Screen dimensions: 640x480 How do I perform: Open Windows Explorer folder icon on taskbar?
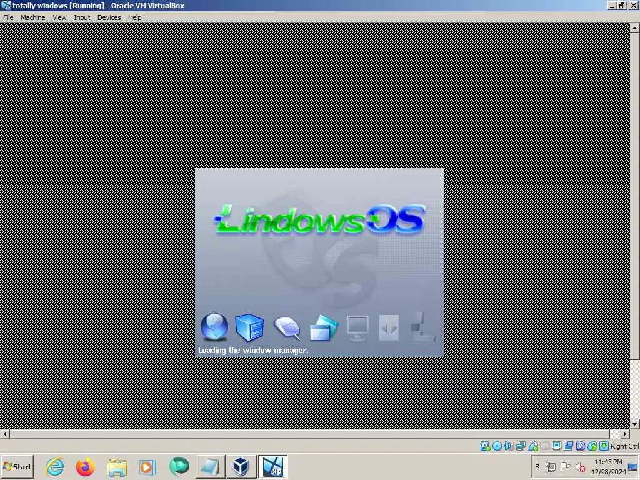point(117,466)
